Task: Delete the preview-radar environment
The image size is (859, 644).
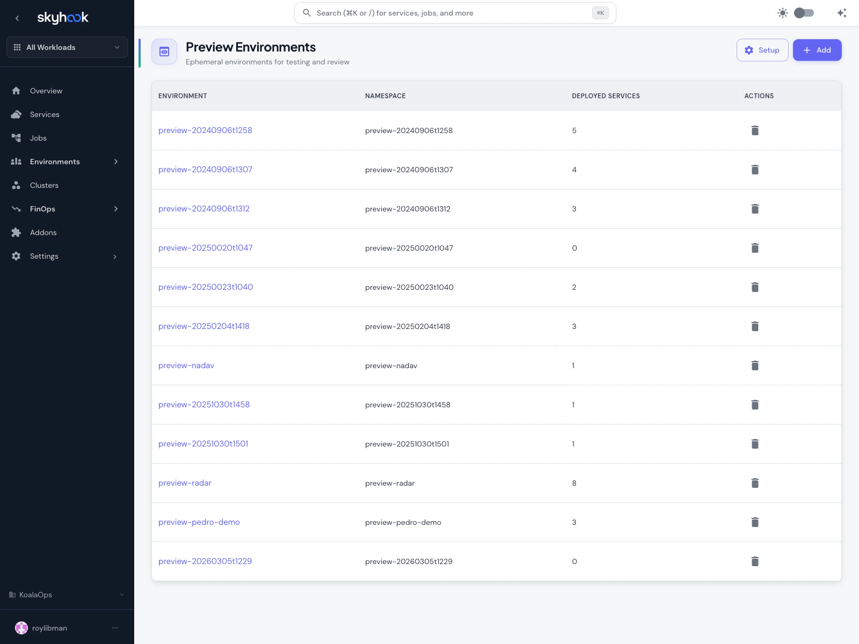Action: coord(755,483)
